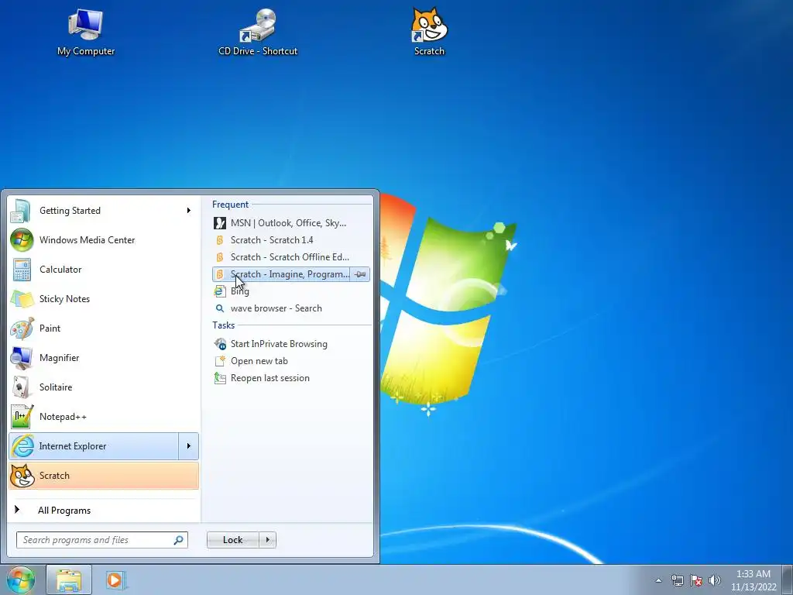Open Windows Explorer from taskbar

69,580
